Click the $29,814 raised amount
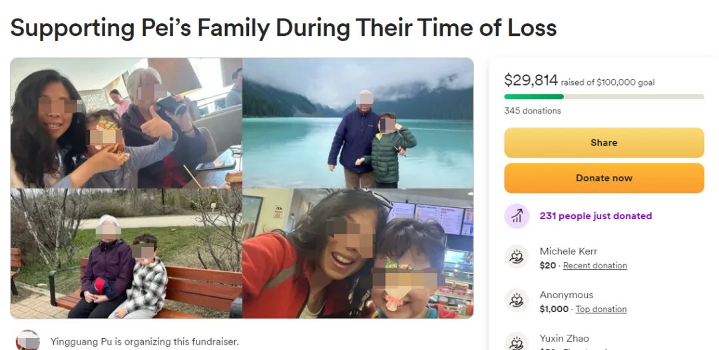The height and width of the screenshot is (350, 719). (x=531, y=80)
